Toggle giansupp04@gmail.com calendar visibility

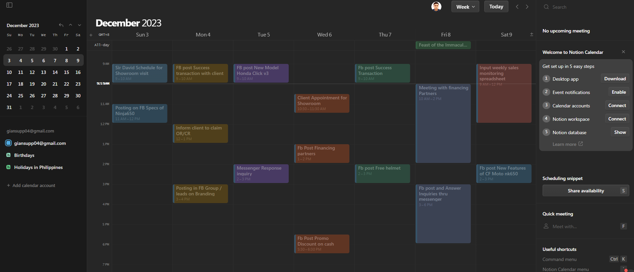coord(8,143)
